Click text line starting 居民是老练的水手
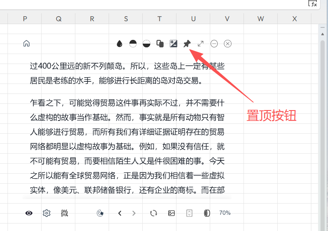 (116, 81)
